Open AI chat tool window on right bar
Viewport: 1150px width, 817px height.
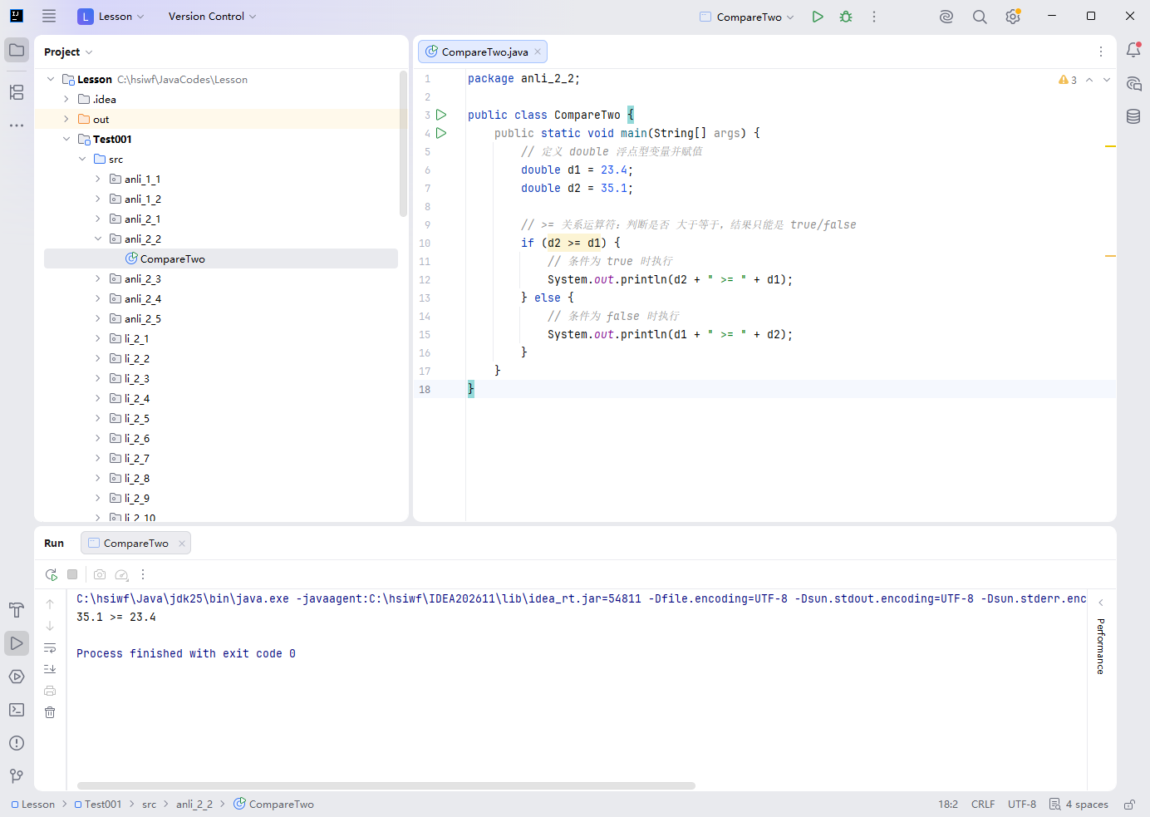(1133, 83)
